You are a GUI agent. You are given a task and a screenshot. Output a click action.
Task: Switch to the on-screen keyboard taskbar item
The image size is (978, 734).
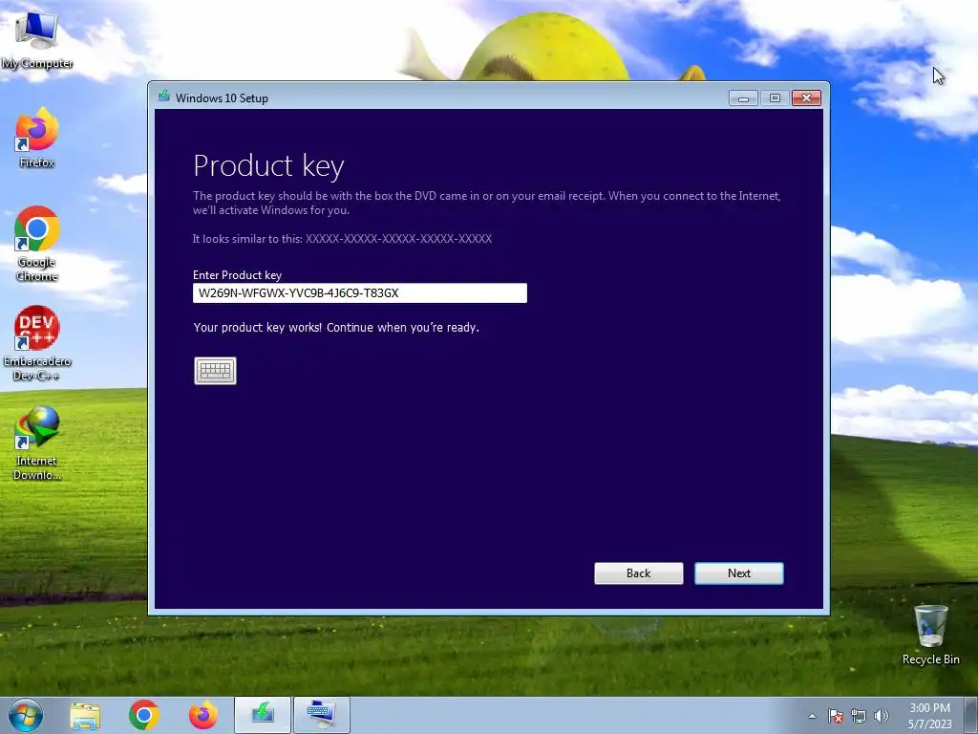[x=322, y=715]
